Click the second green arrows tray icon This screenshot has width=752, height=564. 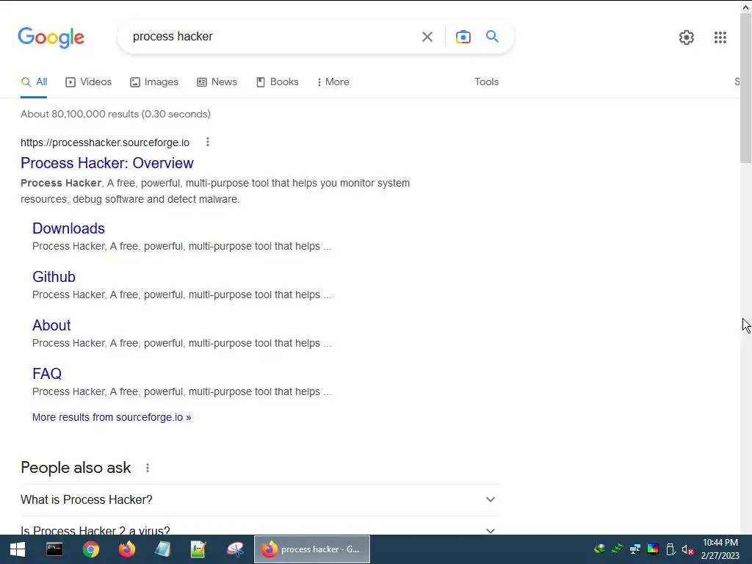(617, 549)
